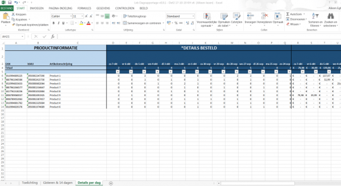341x186 pixels.
Task: Open the Calibri font name dropdown
Action: 71,16
